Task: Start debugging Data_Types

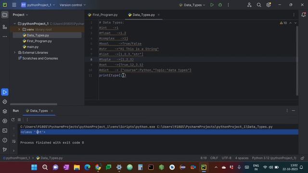Action: point(220,5)
